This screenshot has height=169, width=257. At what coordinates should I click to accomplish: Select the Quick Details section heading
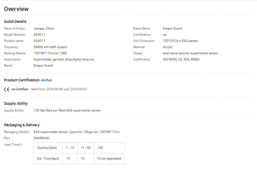pyautogui.click(x=15, y=21)
